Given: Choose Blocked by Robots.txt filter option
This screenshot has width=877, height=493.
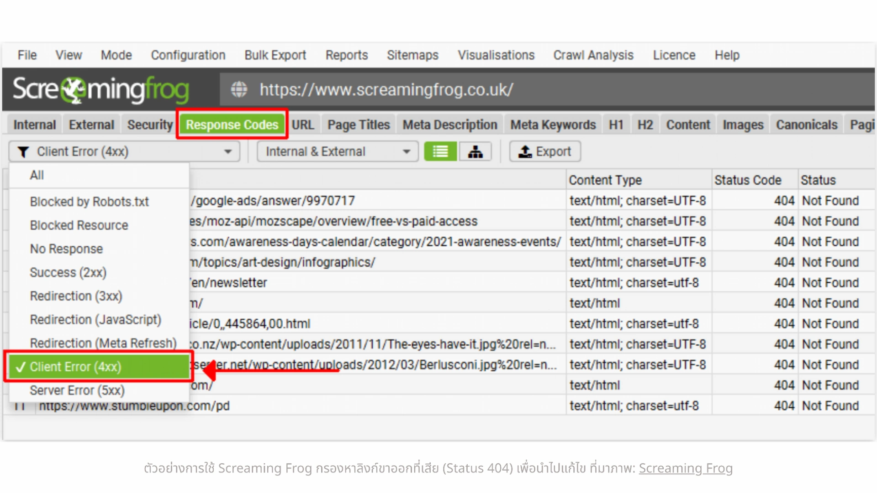Looking at the screenshot, I should (x=99, y=202).
